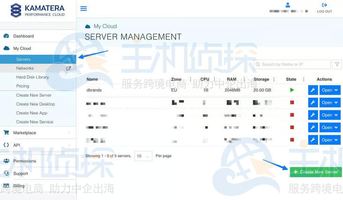Expand the API chevron
This screenshot has width=343, height=200.
coord(69,145)
